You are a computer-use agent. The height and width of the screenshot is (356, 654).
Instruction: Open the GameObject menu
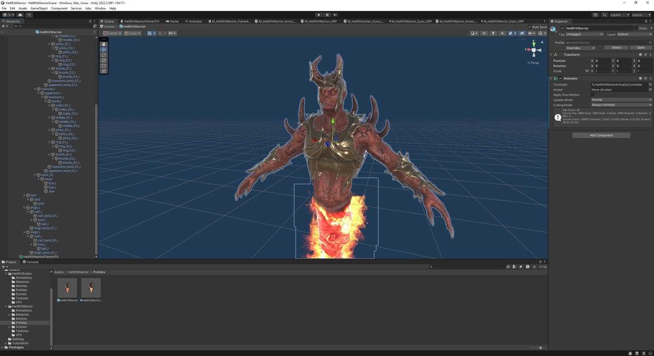(x=39, y=9)
